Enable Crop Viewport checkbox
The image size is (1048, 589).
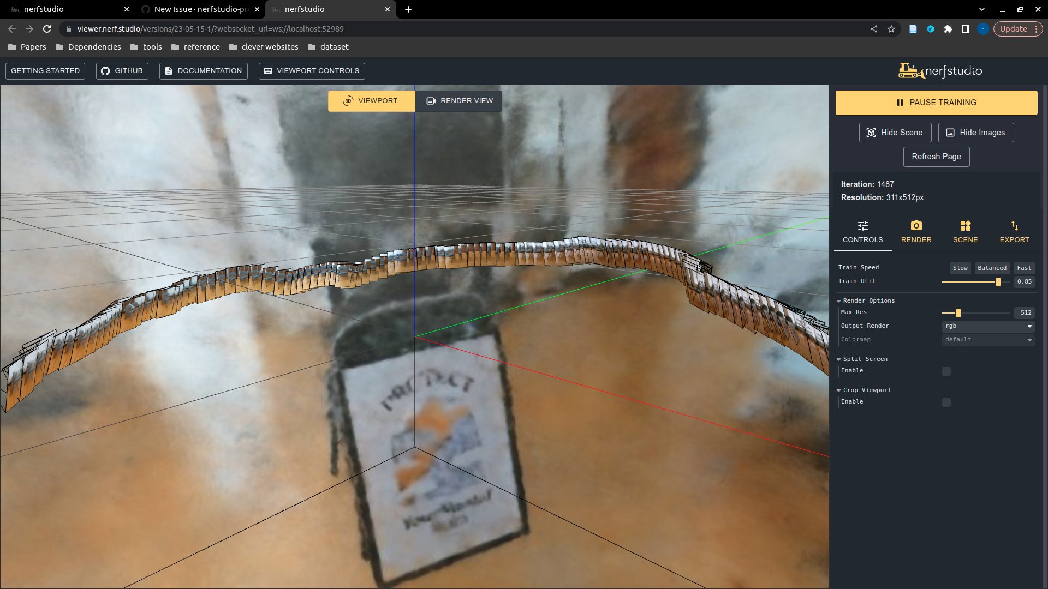[946, 402]
